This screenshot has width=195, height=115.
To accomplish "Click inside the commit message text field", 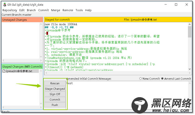I will click(127, 95).
